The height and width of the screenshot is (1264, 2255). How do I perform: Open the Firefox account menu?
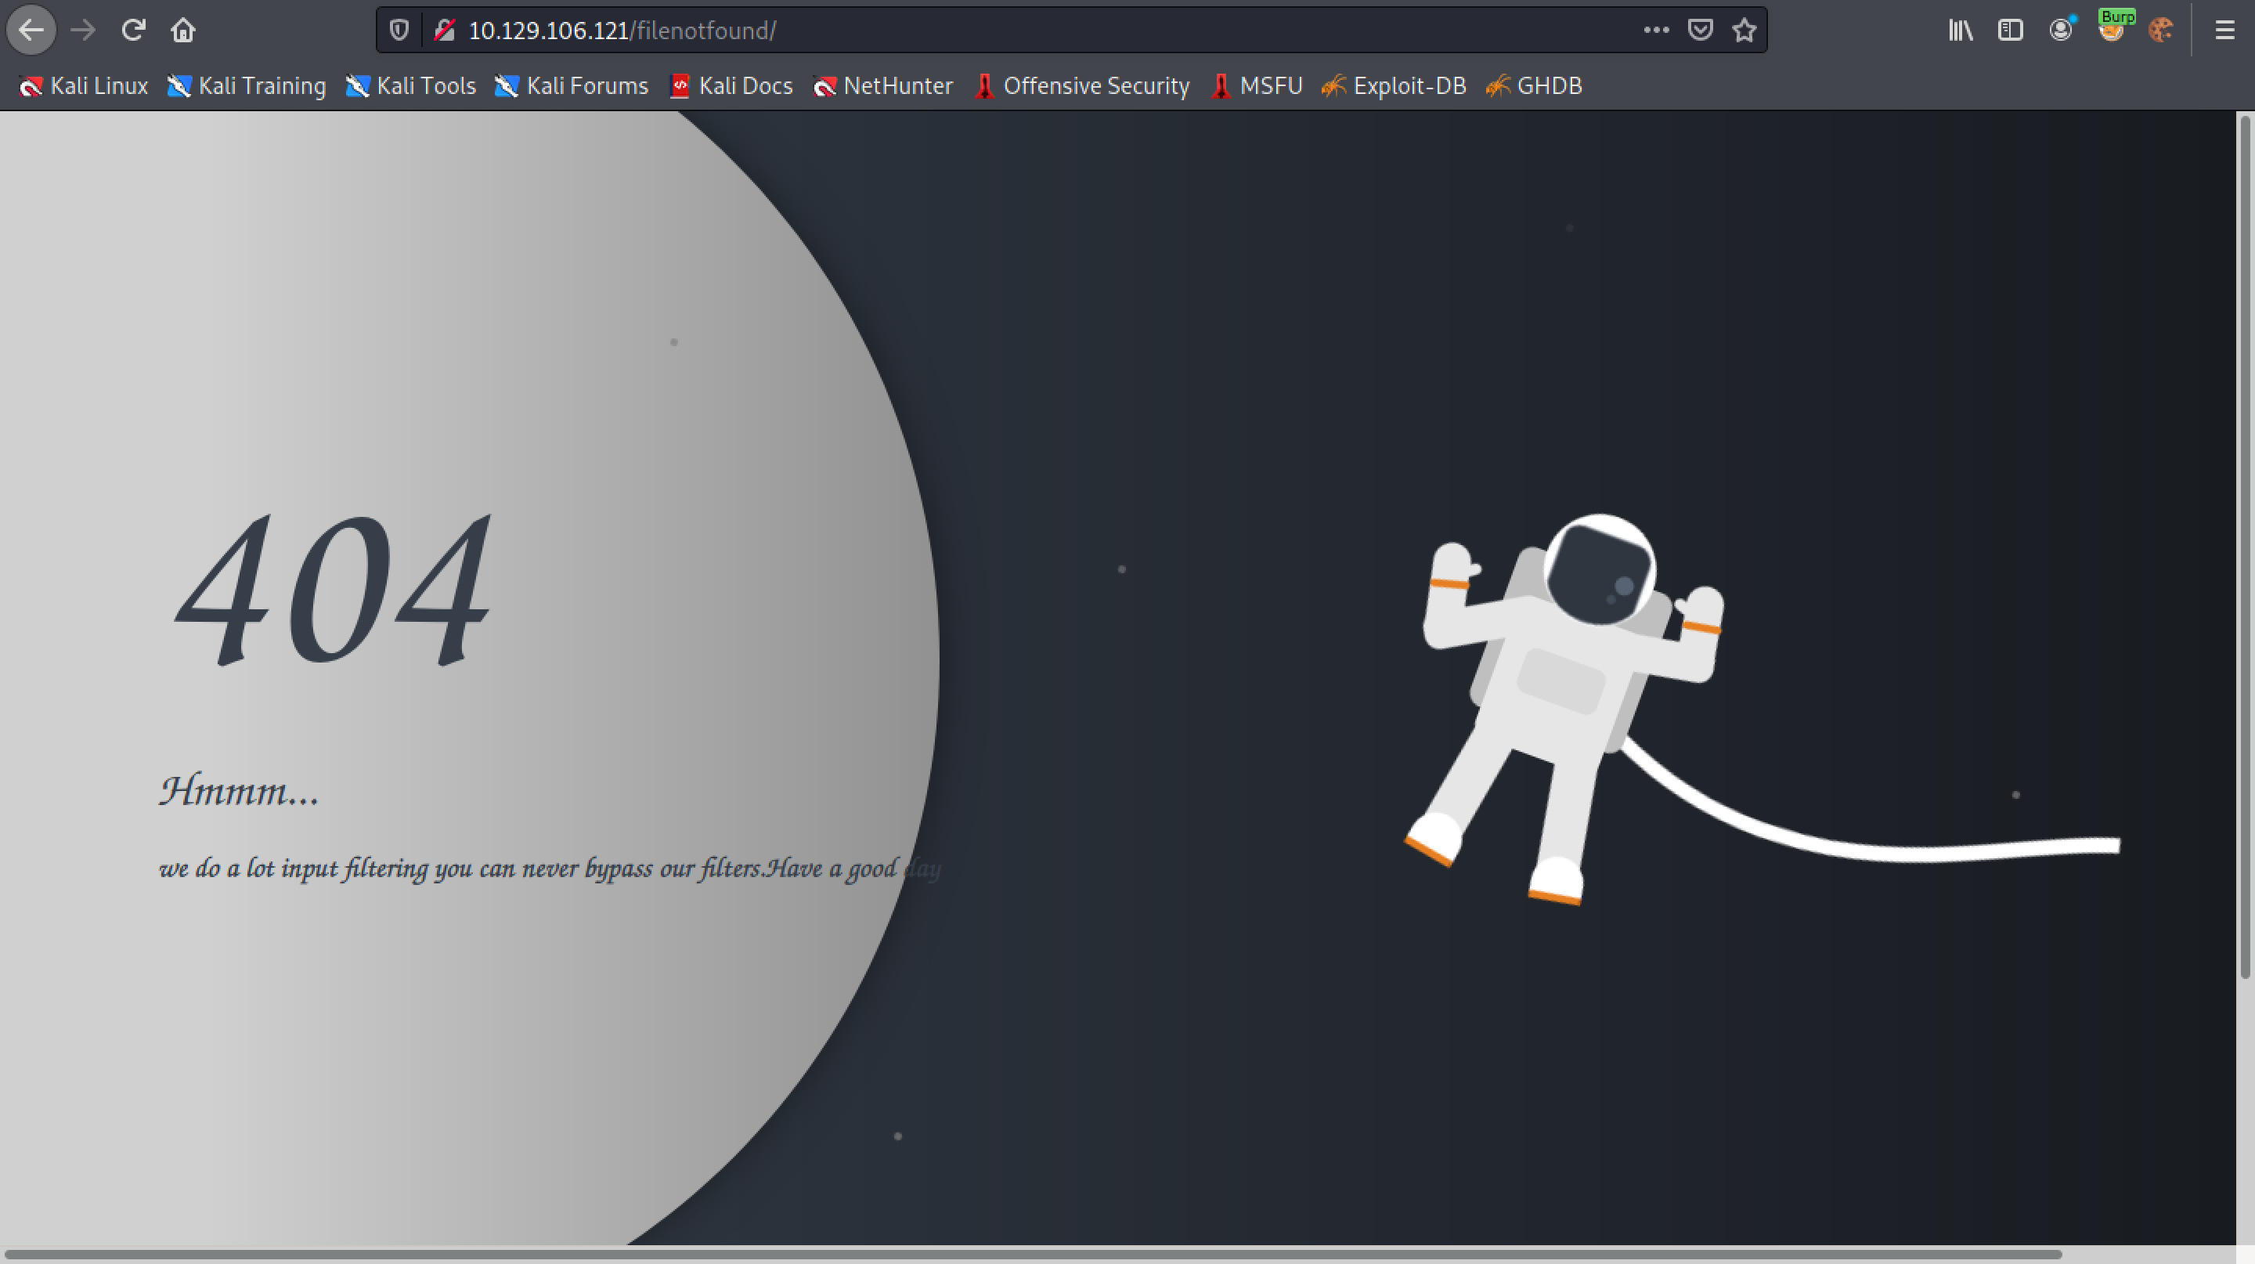pos(2061,31)
